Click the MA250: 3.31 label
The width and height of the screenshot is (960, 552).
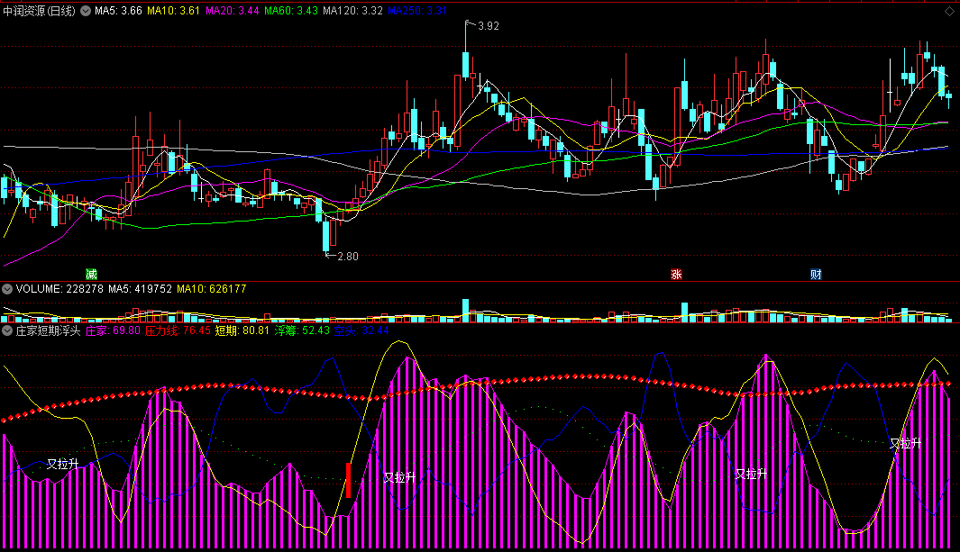point(417,11)
